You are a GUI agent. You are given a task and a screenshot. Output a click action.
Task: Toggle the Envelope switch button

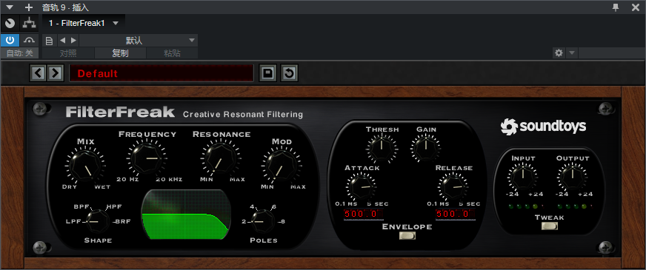407,235
